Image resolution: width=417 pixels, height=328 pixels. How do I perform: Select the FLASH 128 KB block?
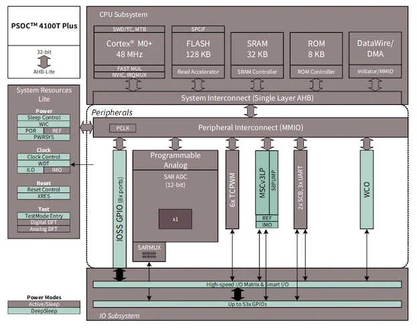(x=198, y=49)
